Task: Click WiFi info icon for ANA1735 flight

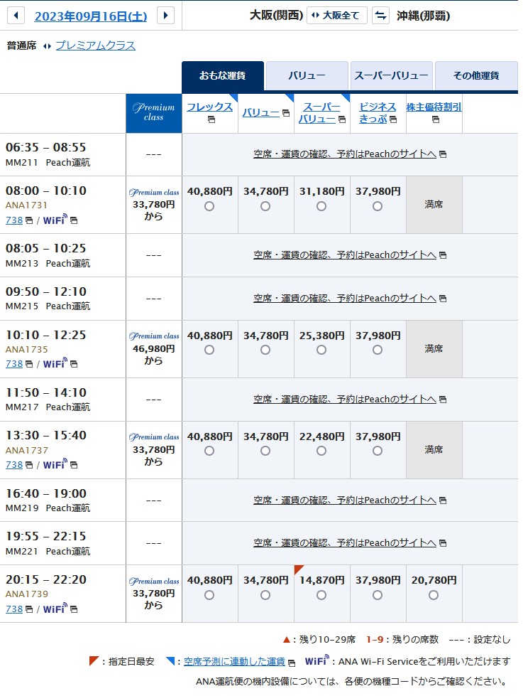Action: coord(74,365)
